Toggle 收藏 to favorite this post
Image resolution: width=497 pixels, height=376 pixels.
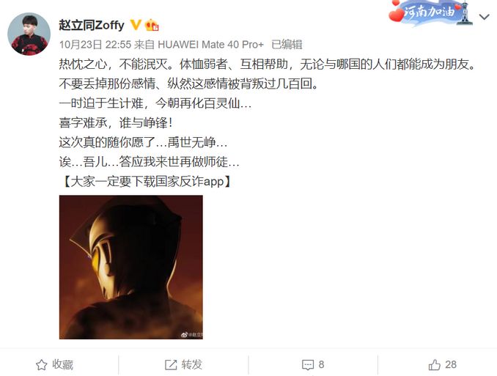(x=55, y=364)
